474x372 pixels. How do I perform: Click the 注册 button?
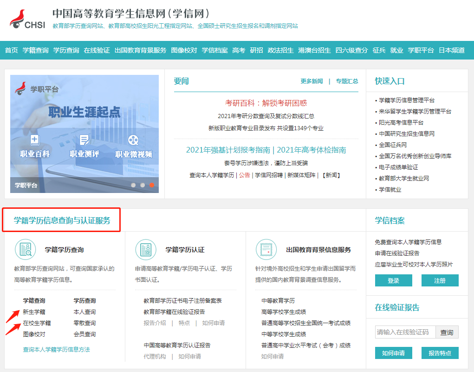pos(440,280)
